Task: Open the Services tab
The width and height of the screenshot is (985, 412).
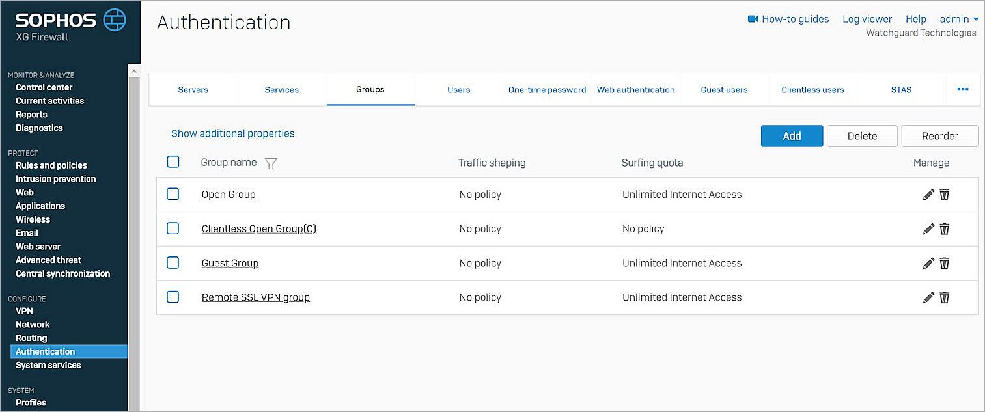Action: tap(281, 90)
